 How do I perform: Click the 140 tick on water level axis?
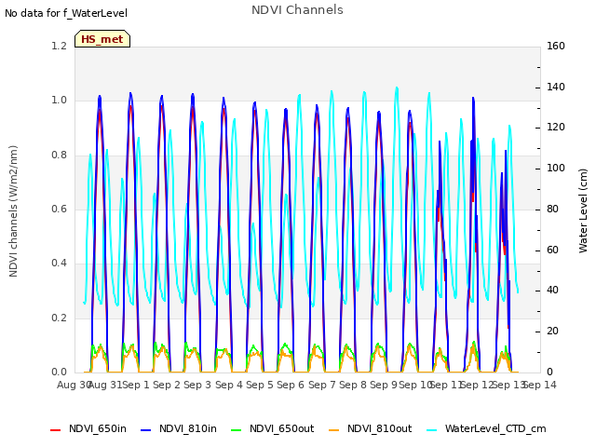556,87
